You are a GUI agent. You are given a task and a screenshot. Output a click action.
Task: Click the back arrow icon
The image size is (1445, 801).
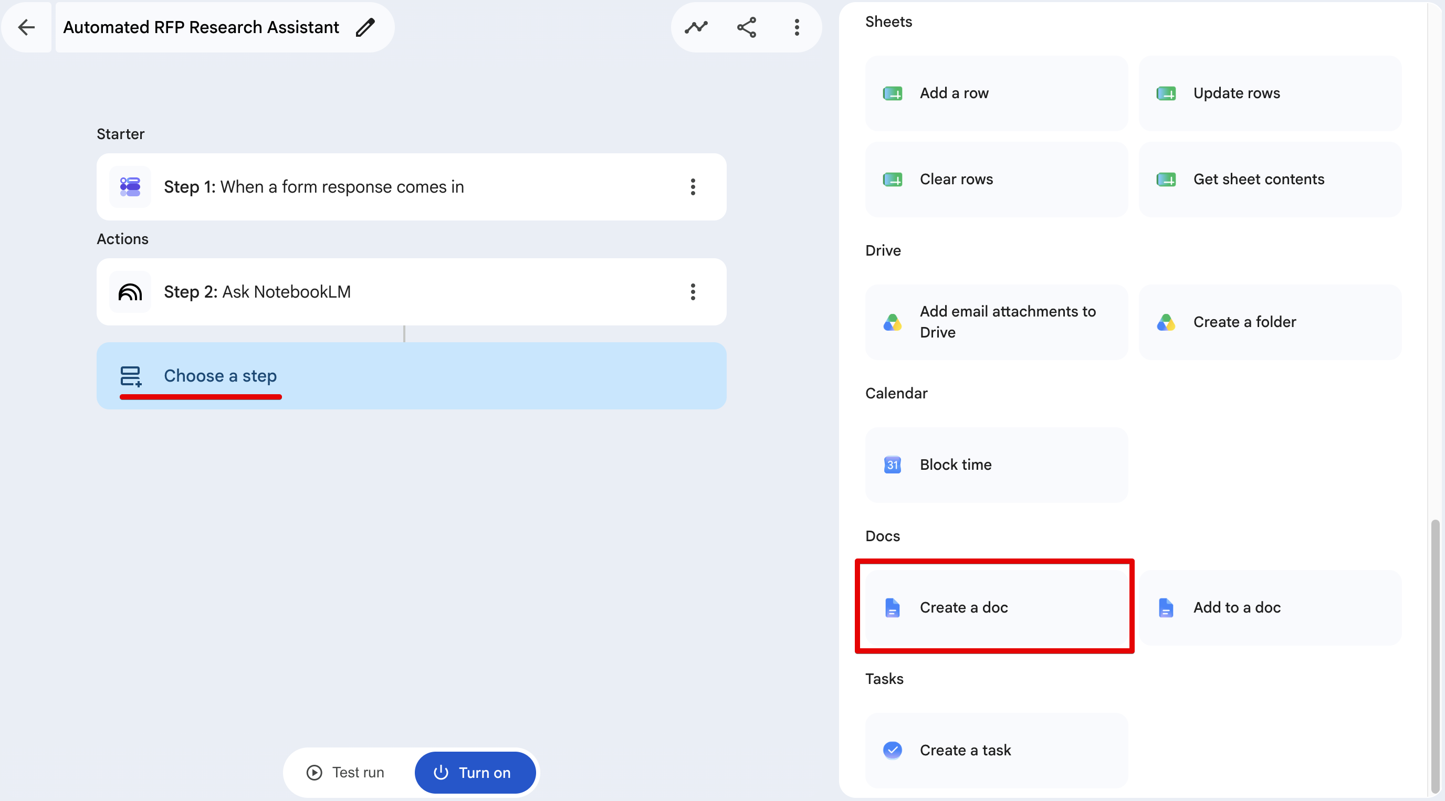[x=26, y=27]
